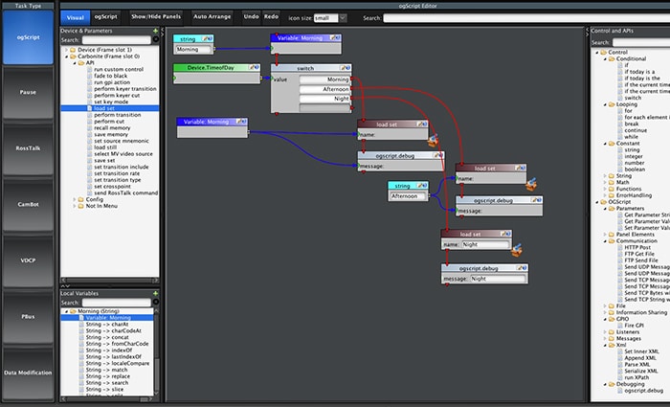Collapse the Looping folder

(x=605, y=104)
